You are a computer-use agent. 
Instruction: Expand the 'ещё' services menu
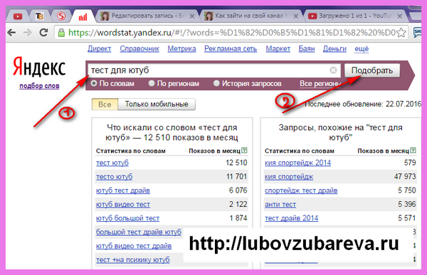pyautogui.click(x=362, y=49)
